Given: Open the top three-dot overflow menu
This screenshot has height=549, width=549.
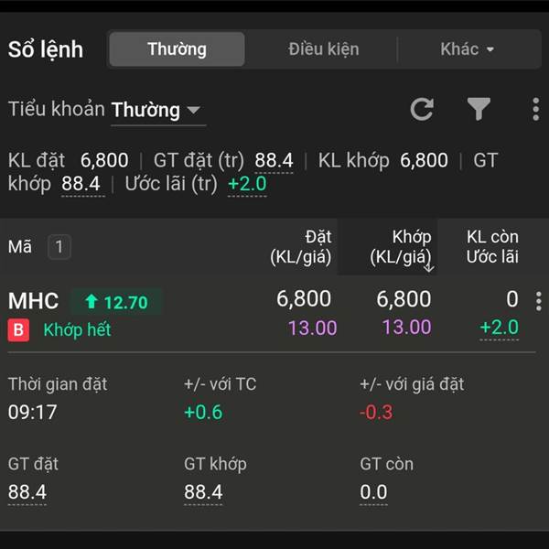Looking at the screenshot, I should 535,109.
